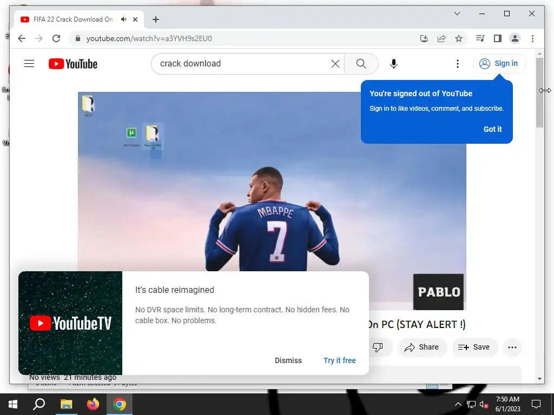Show hidden system tray icons
Viewport: 554px width, 415px height.
point(458,404)
